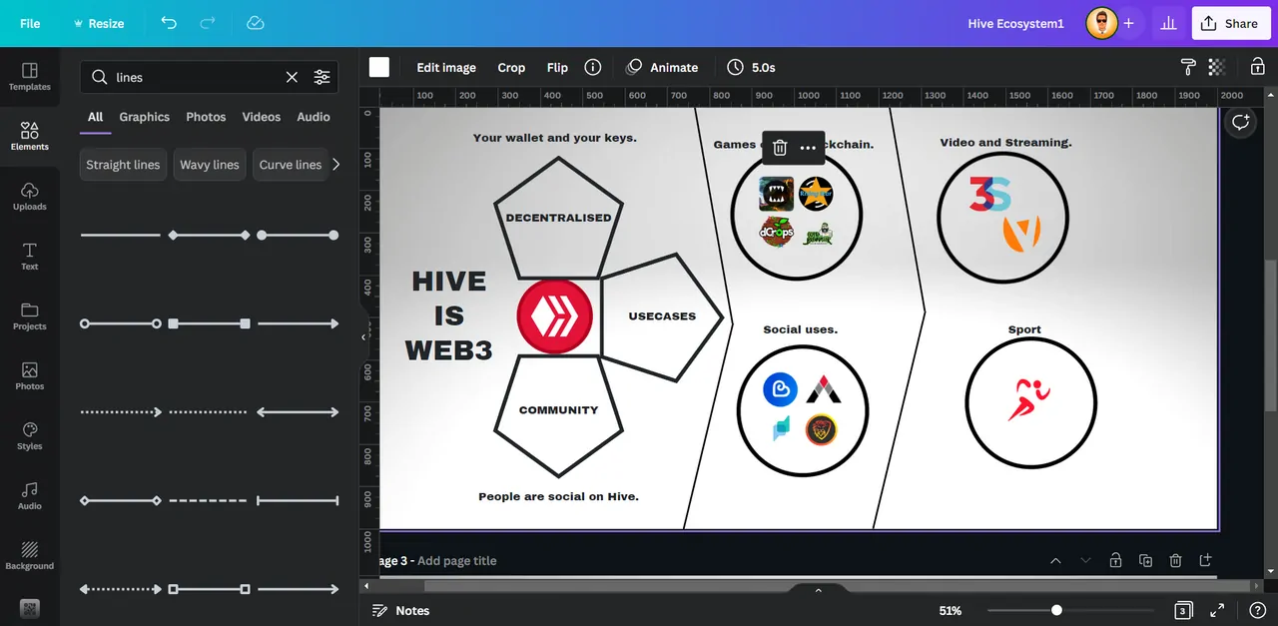Open Notes at the bottom

pyautogui.click(x=400, y=610)
